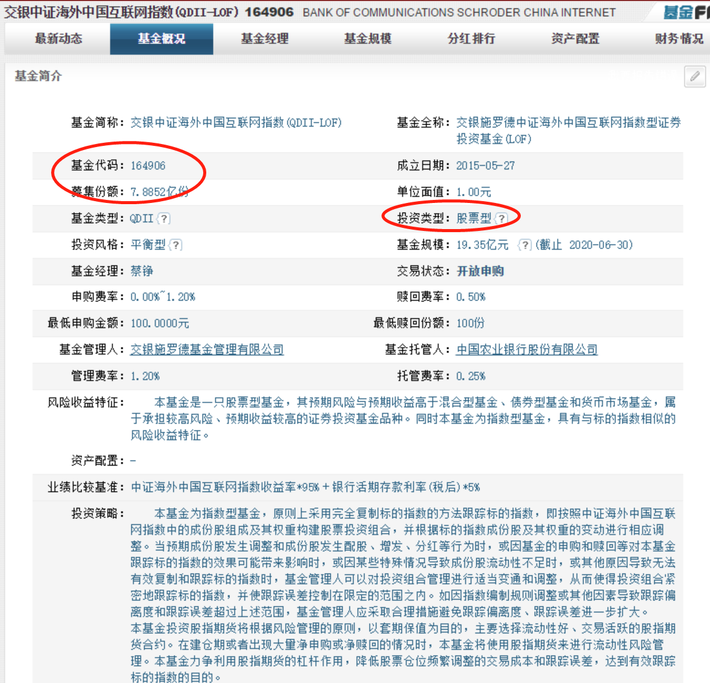The image size is (710, 683).
Task: Open the help icon next to 19.35亿元
Action: point(524,245)
